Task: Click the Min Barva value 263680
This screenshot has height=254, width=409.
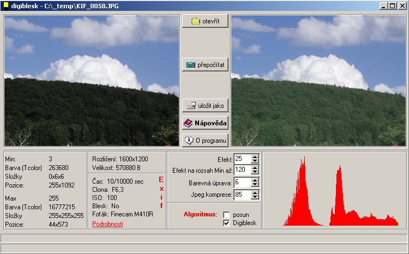Action: (58, 168)
